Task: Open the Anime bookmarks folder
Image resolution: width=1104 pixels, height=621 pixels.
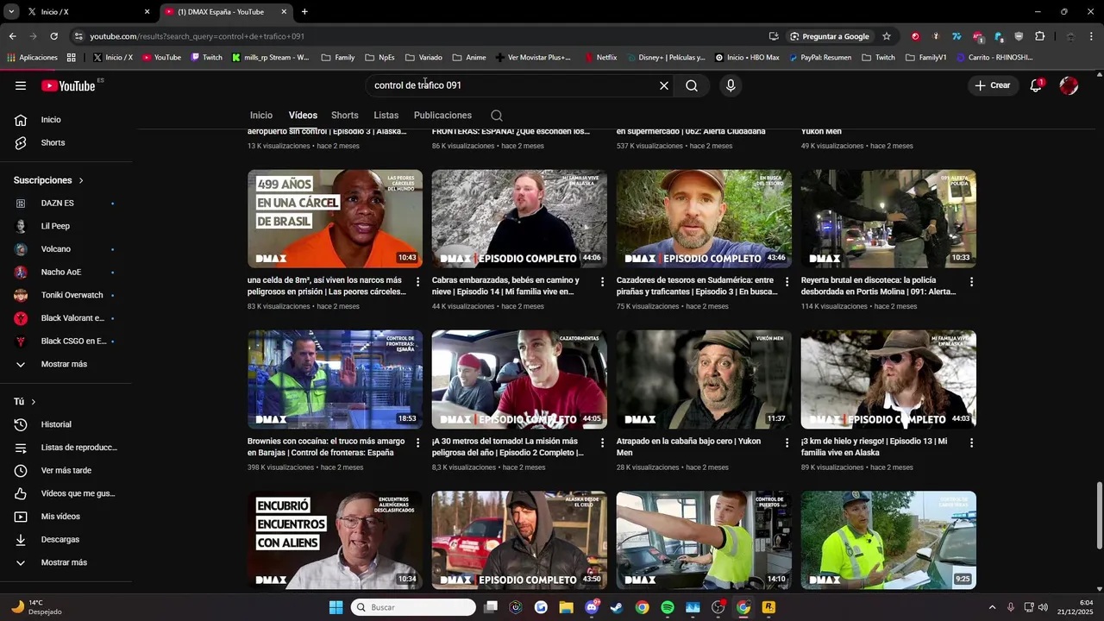Action: coord(468,58)
